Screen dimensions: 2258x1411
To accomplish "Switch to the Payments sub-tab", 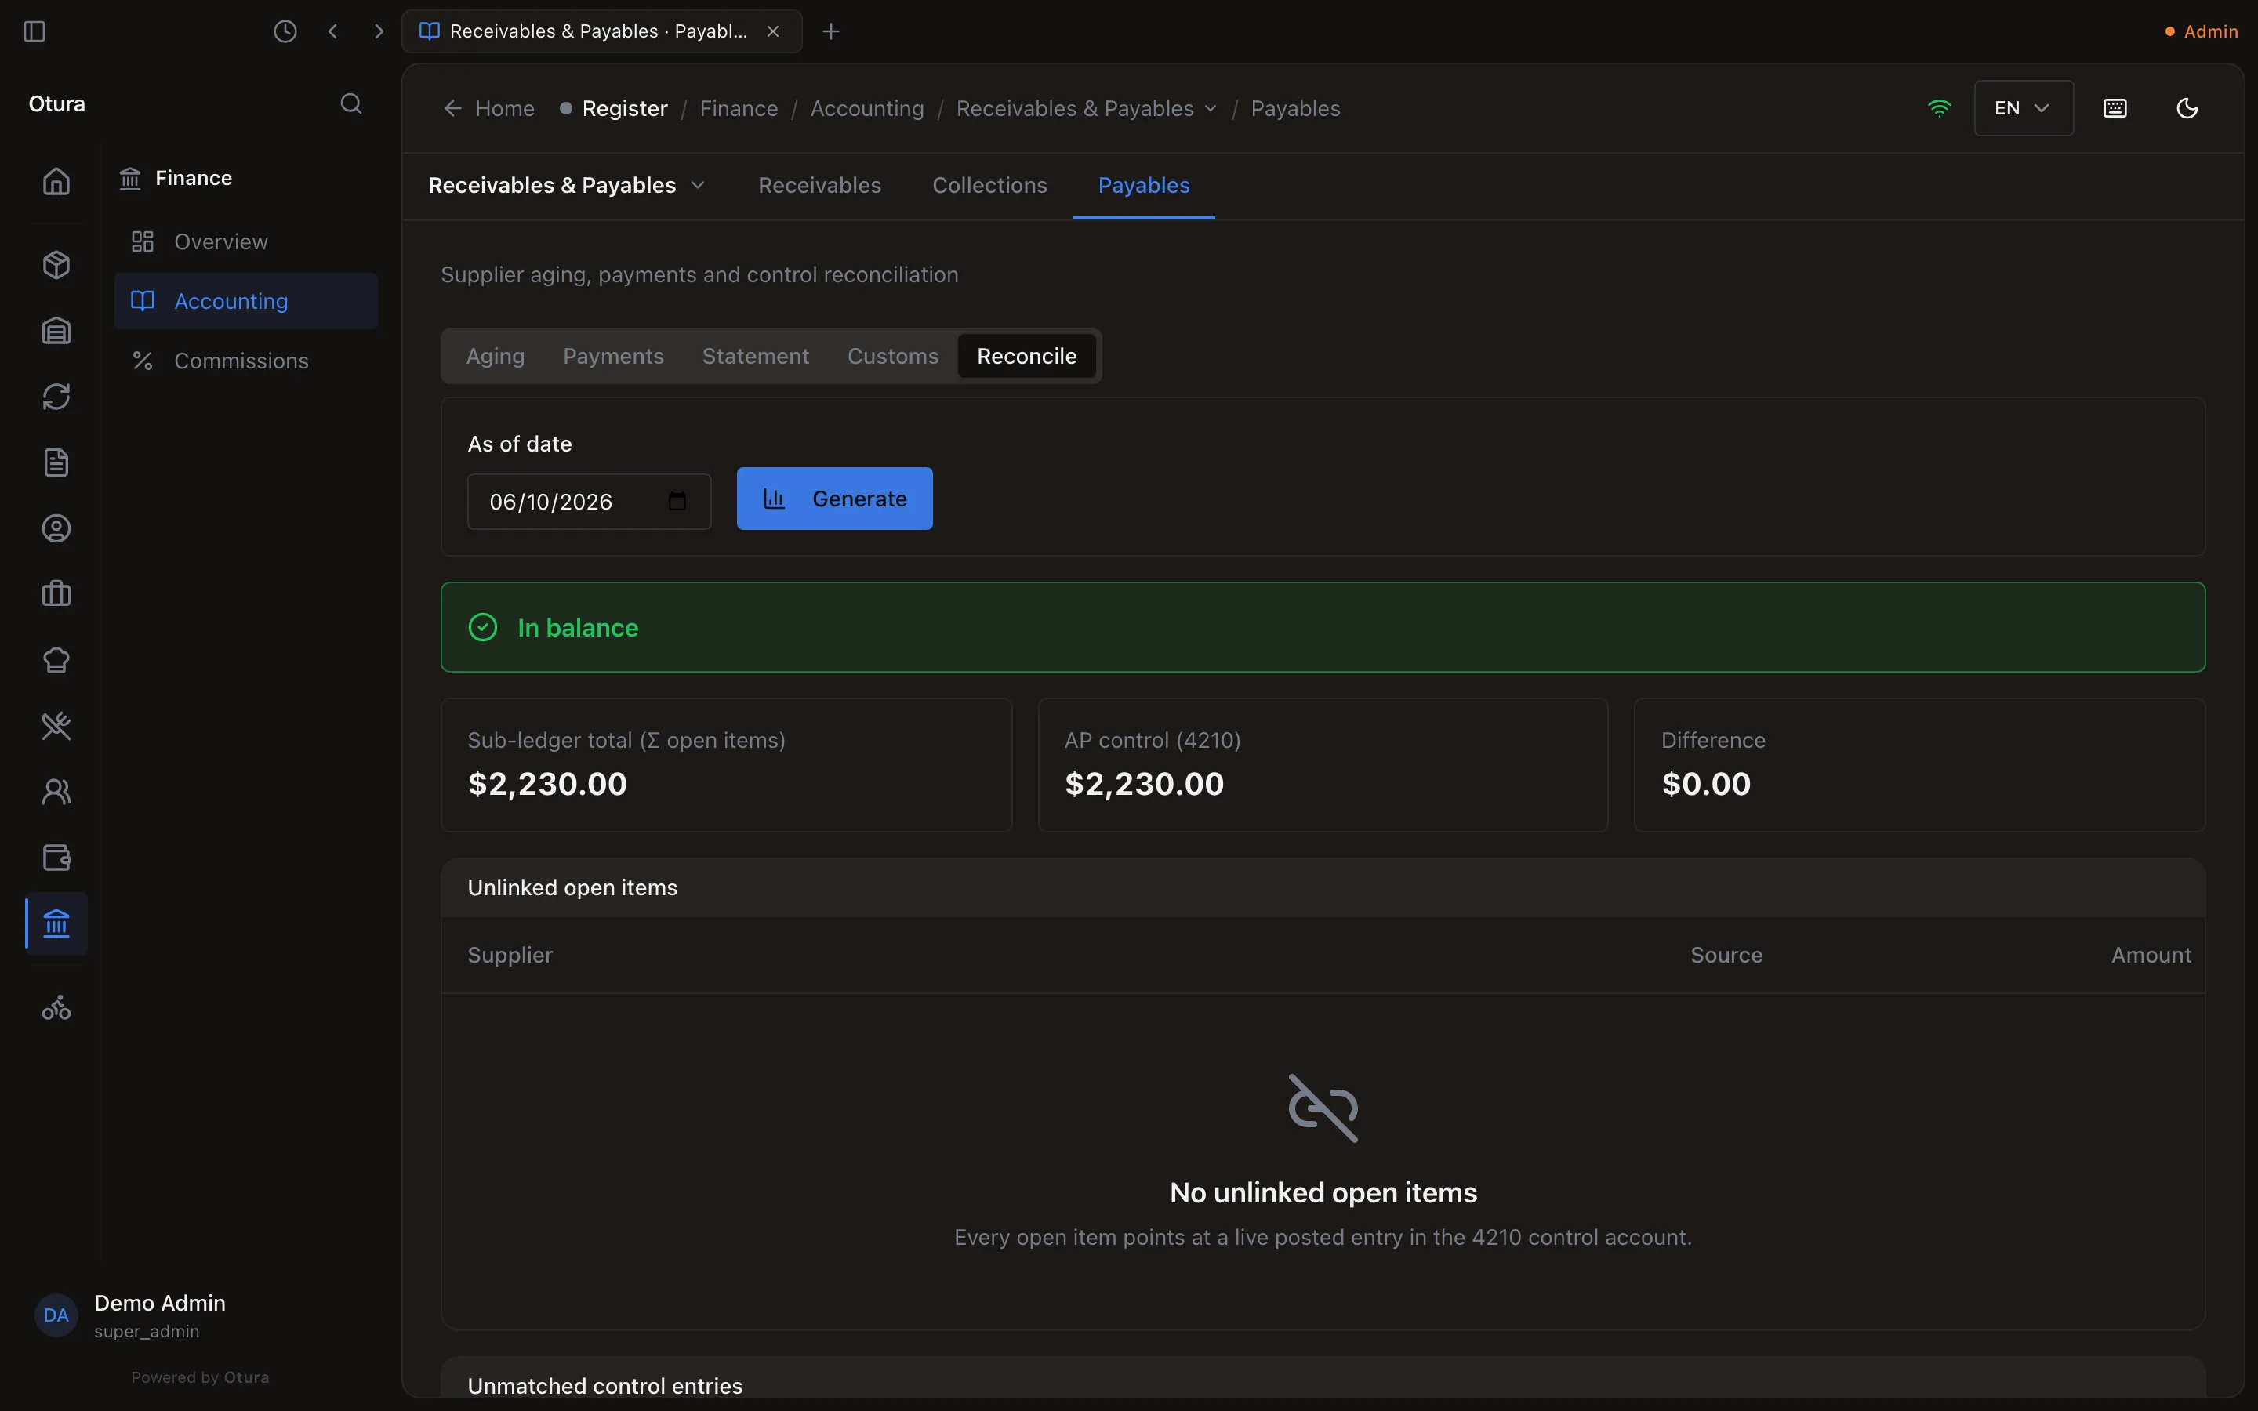I will 613,357.
